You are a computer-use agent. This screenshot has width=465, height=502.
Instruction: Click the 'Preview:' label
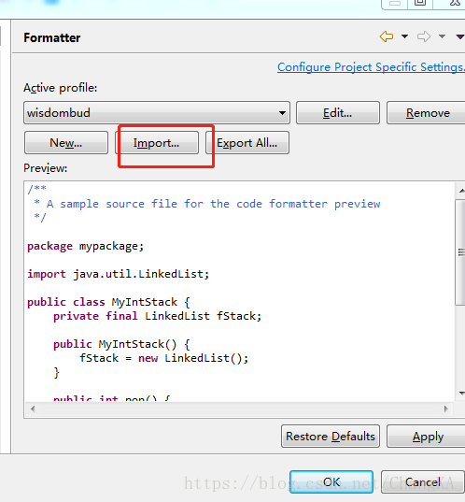(x=46, y=168)
